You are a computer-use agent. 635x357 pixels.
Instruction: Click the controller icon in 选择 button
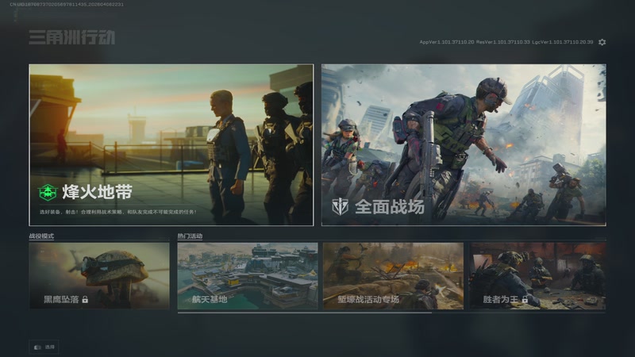tap(37, 347)
